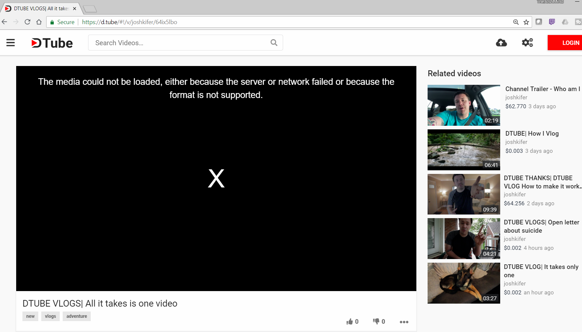Open the upload cloud icon
The image size is (582, 332).
point(501,43)
